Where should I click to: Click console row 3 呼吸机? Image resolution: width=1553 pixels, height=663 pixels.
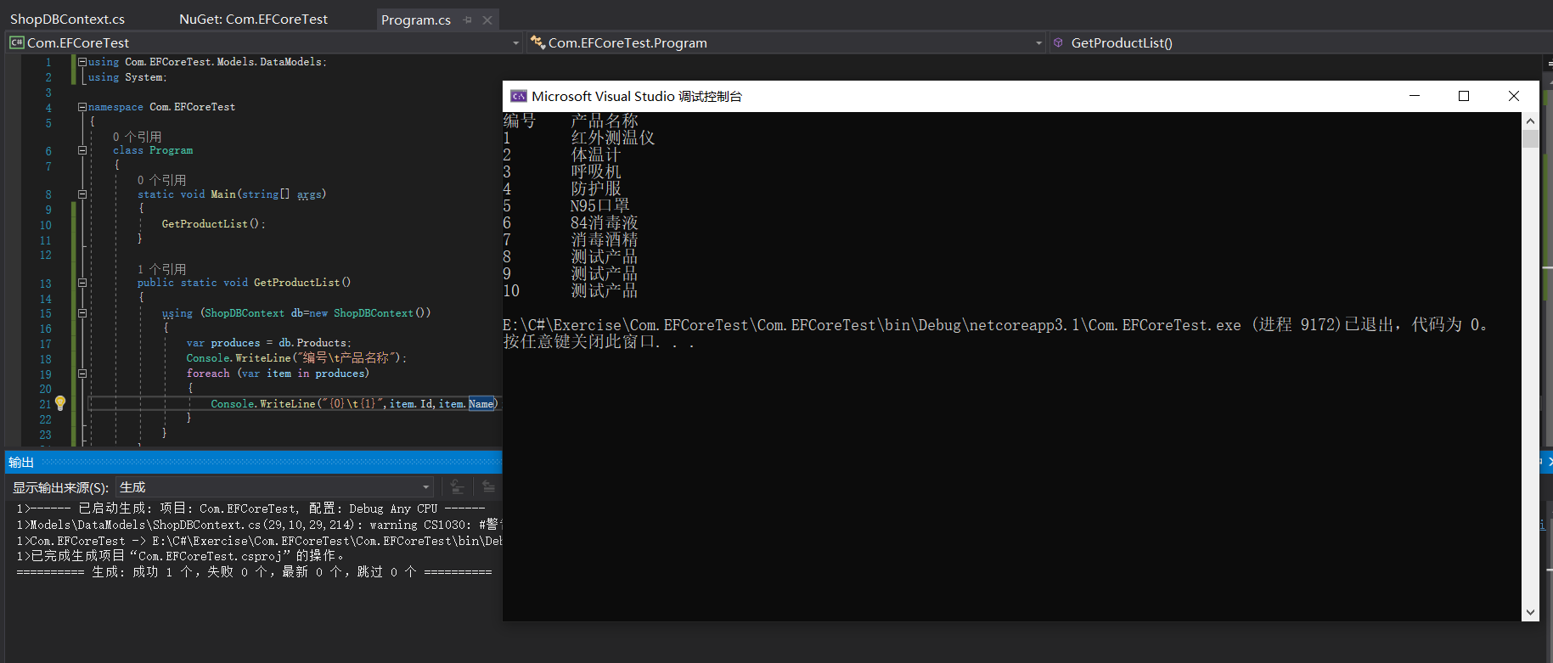click(562, 171)
